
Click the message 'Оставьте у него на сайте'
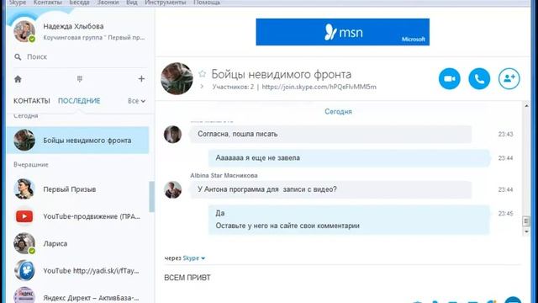tap(287, 226)
